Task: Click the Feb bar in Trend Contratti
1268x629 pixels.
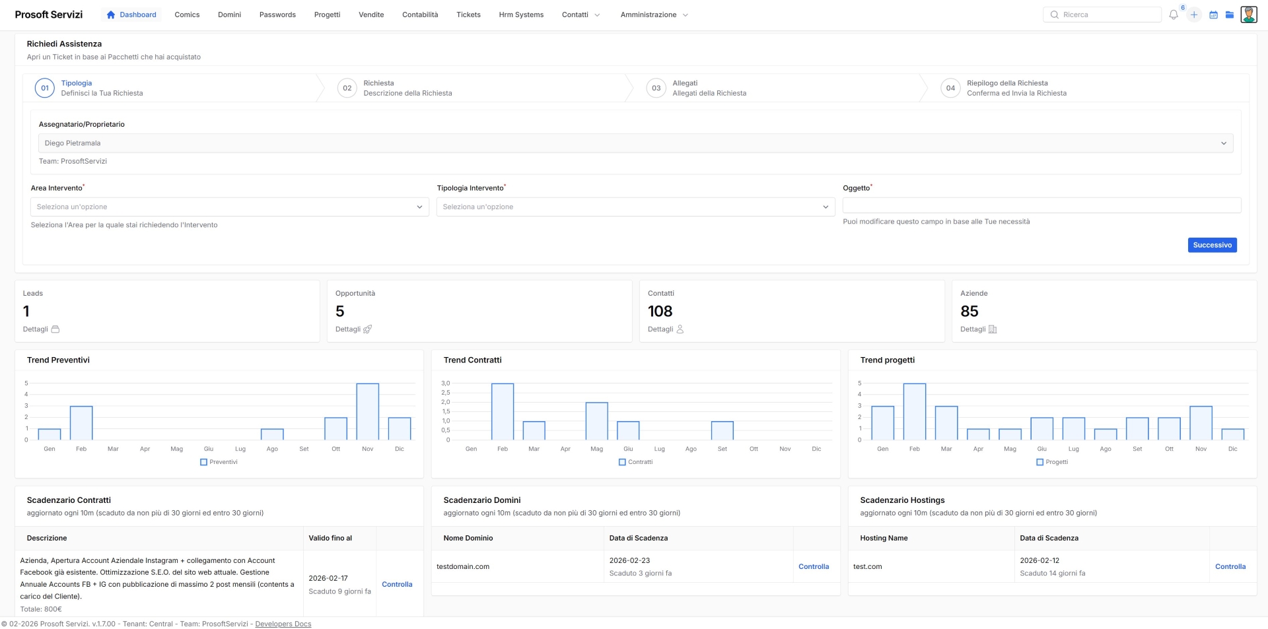Action: pos(503,412)
